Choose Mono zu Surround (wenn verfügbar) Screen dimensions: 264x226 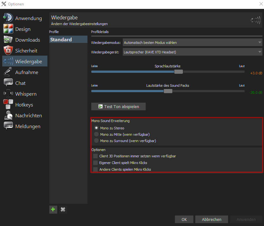(x=96, y=140)
